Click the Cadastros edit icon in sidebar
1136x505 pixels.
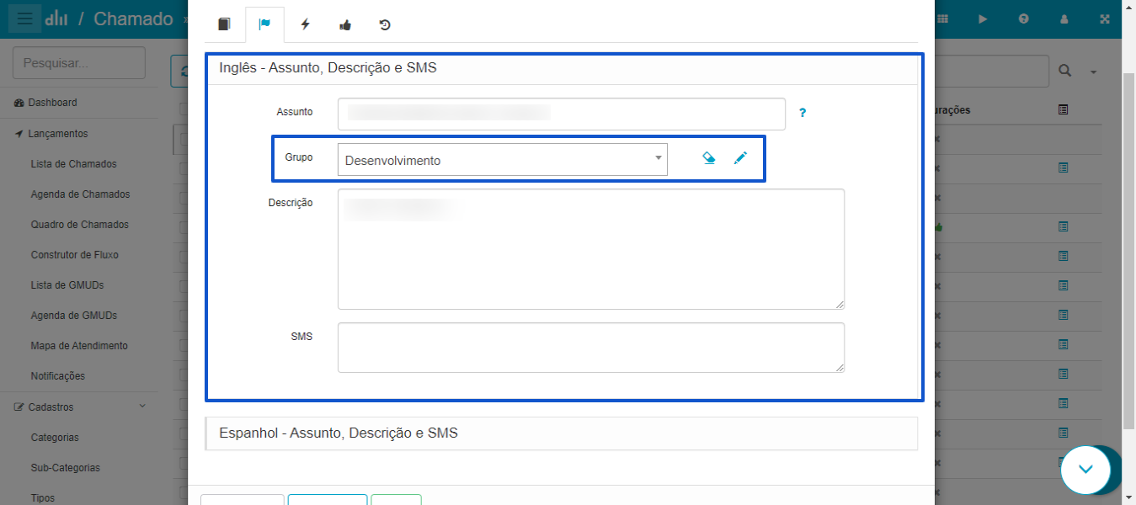point(19,407)
